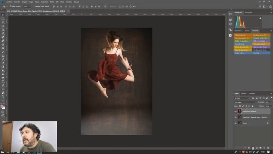Select the Hand tool
The height and width of the screenshot is (154, 273).
coord(3,93)
